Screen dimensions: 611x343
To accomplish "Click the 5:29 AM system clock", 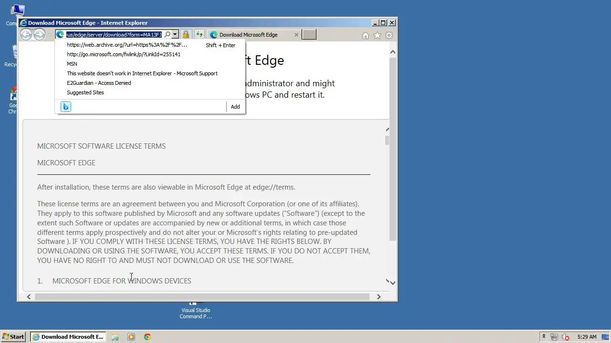I will pos(587,337).
